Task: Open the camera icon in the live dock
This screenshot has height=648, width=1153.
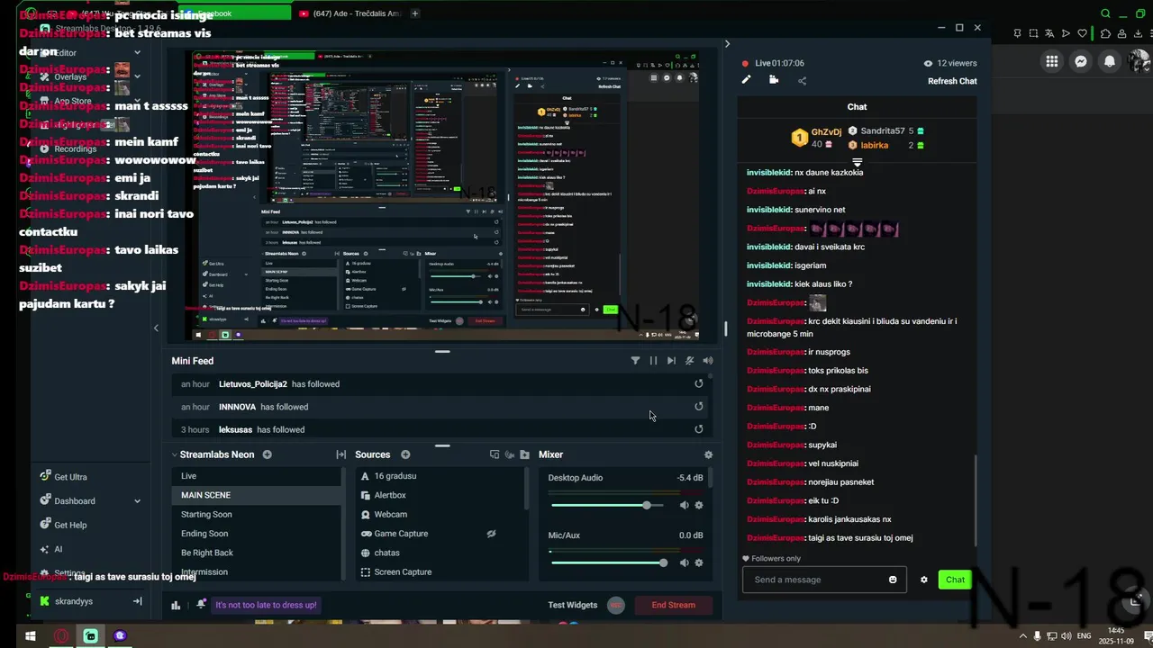Action: [774, 80]
